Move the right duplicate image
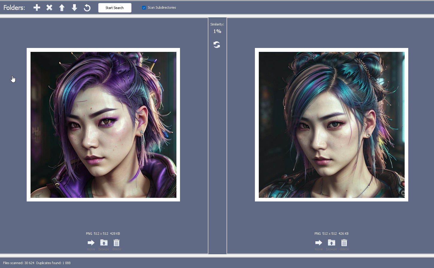The image size is (434, 268). tap(319, 243)
